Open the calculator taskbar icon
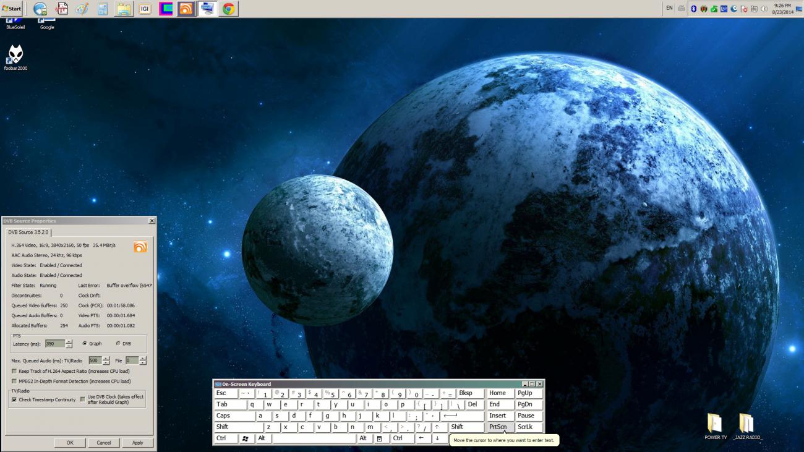Image resolution: width=804 pixels, height=452 pixels. click(103, 9)
